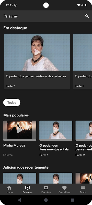
Task: Open the concert thumbnail in Adicionados recentemente
Action: 84,178
